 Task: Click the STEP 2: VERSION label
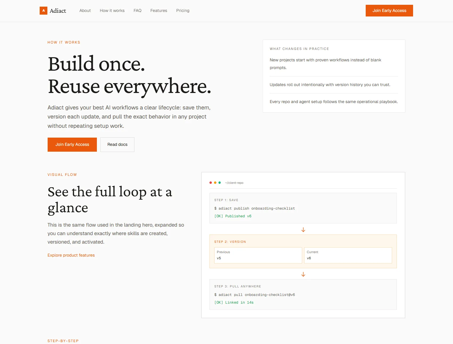(x=230, y=242)
